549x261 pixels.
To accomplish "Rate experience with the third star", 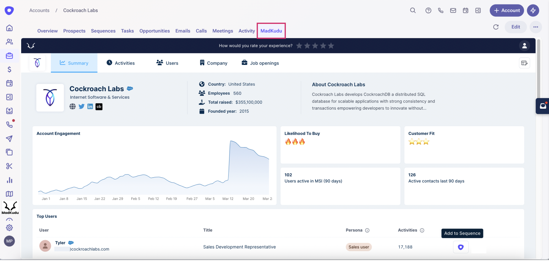I will click(315, 45).
